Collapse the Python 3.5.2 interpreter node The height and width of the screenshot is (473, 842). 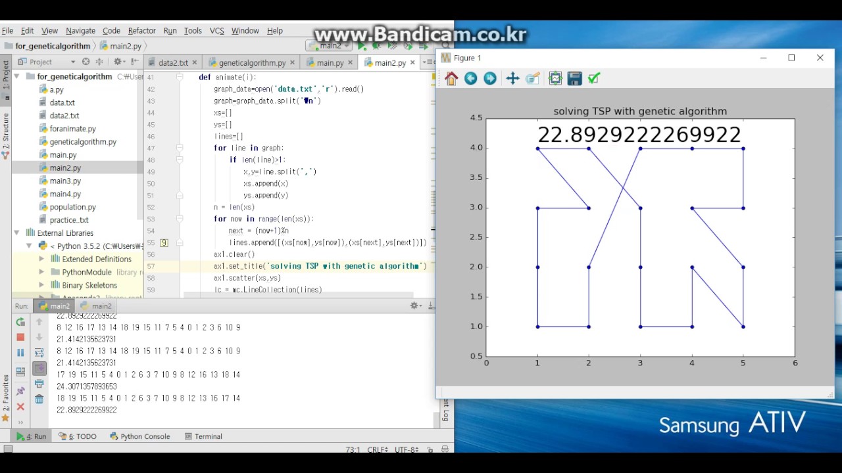[x=29, y=246]
